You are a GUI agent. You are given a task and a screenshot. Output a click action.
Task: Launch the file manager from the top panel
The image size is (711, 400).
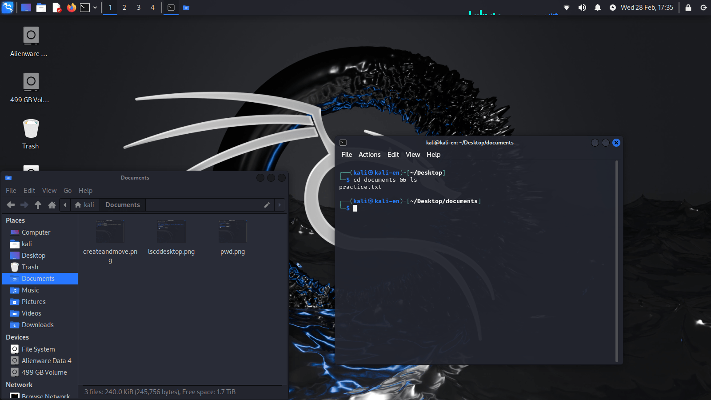[41, 8]
